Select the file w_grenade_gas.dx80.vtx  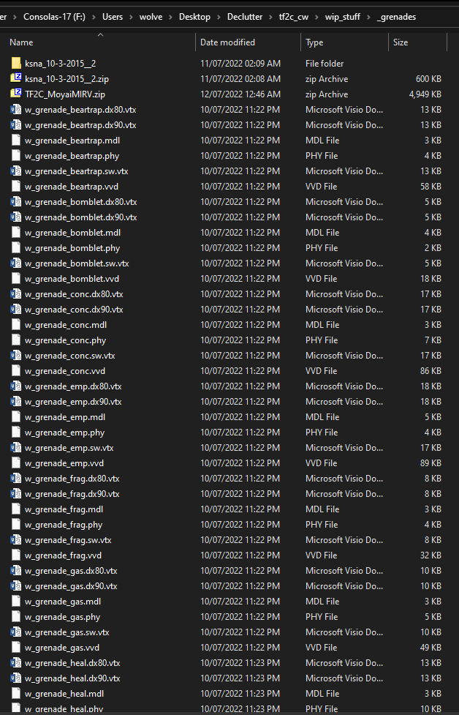click(x=71, y=570)
